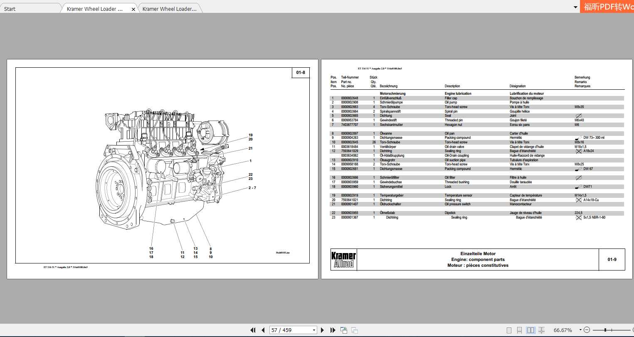Click the 'Bemerkung' column header

(582, 77)
